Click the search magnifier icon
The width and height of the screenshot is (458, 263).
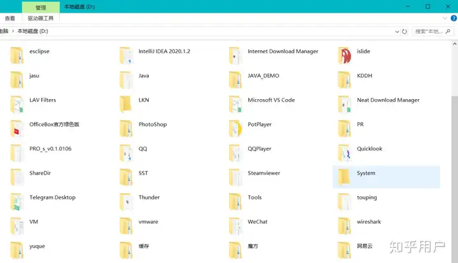pyautogui.click(x=448, y=31)
